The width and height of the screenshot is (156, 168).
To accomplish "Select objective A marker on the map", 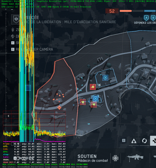I will 95,99.
